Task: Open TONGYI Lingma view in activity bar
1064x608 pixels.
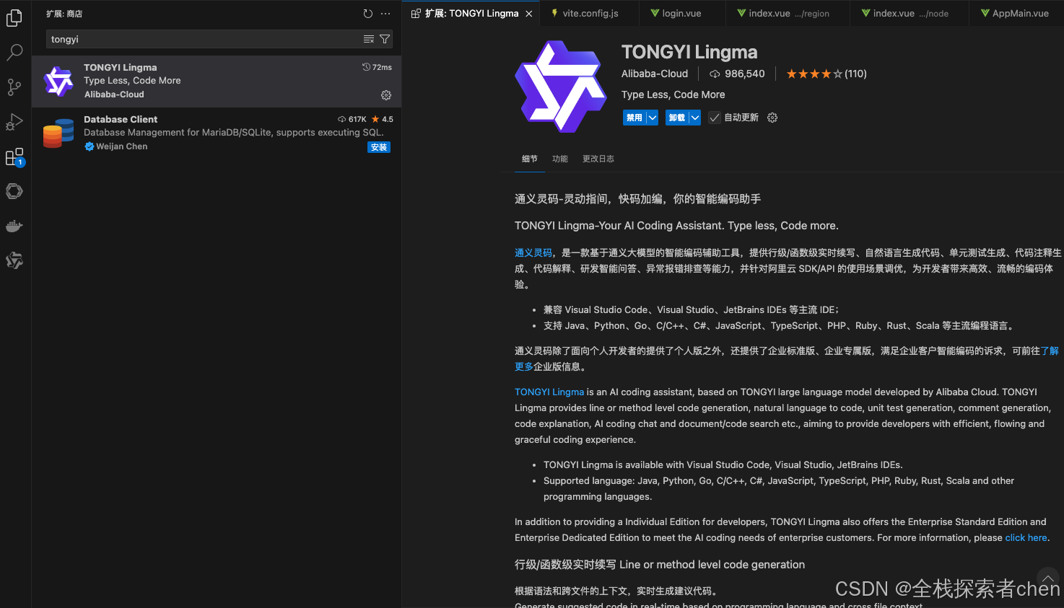Action: pyautogui.click(x=14, y=260)
